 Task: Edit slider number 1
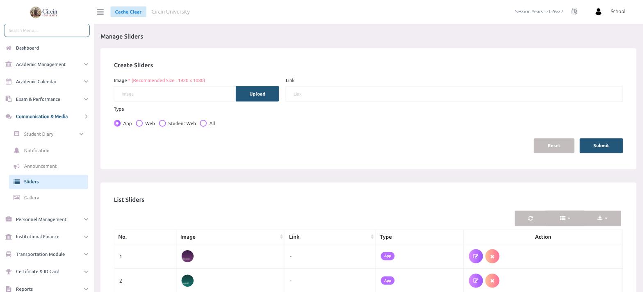pyautogui.click(x=476, y=256)
